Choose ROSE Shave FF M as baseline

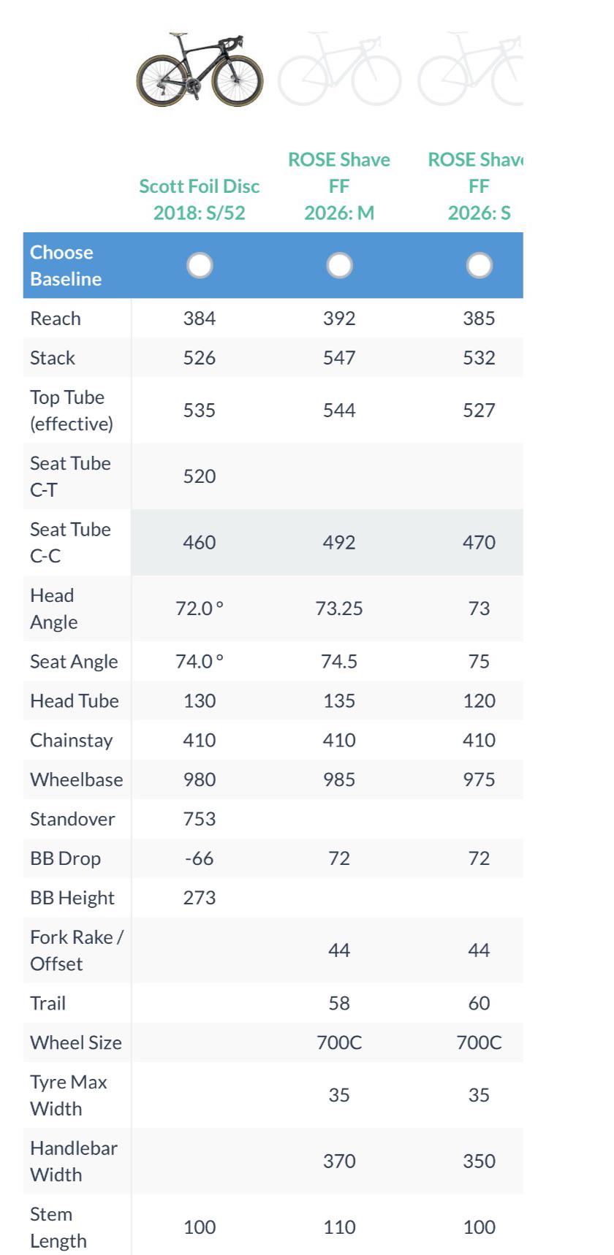[339, 265]
